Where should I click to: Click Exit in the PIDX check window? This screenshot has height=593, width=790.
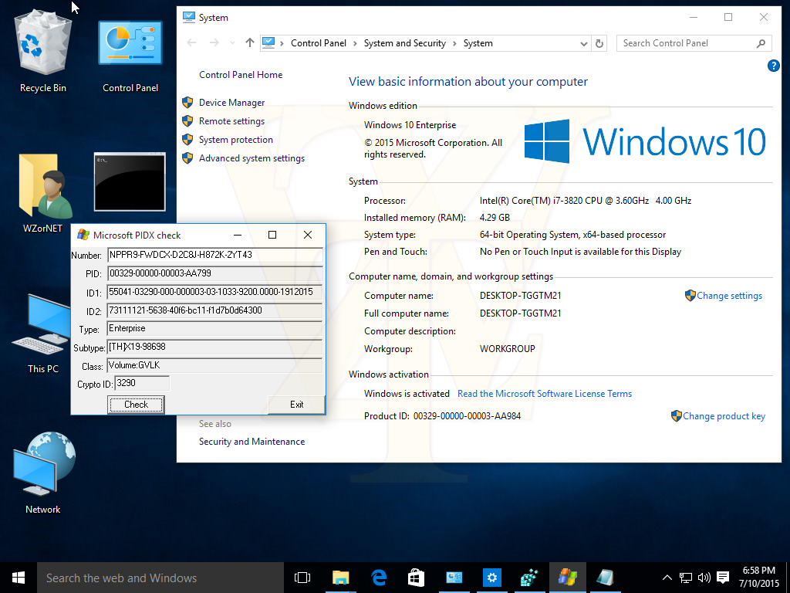tap(297, 405)
